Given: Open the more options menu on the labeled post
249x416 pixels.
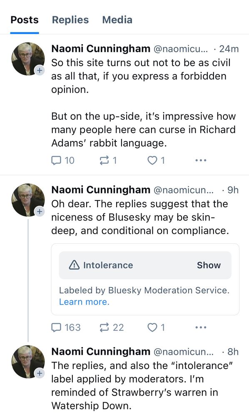Looking at the screenshot, I should 201,327.
